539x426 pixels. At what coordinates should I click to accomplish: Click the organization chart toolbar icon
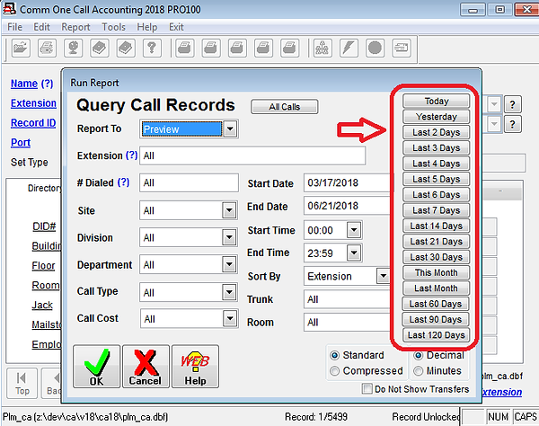[323, 48]
